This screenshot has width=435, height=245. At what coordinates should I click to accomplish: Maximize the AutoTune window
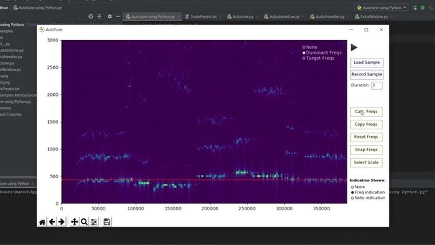click(x=366, y=30)
